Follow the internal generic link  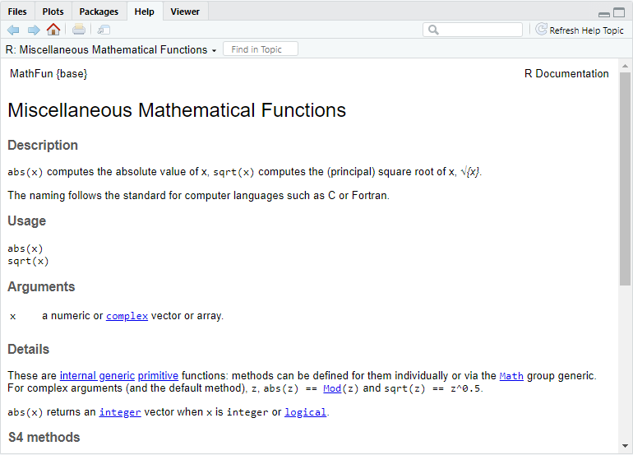(97, 376)
